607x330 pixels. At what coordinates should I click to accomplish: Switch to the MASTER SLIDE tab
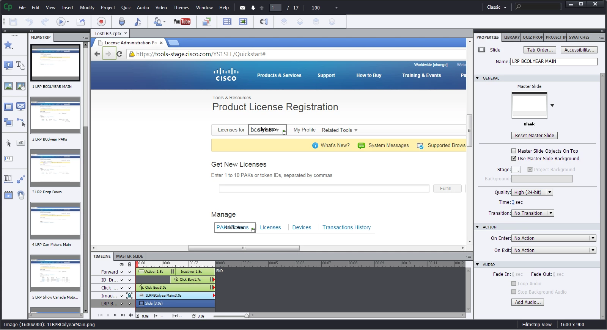pyautogui.click(x=129, y=256)
